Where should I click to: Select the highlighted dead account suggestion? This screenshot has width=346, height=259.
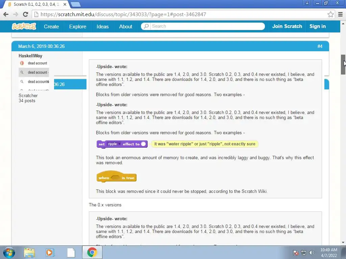pyautogui.click(x=34, y=72)
